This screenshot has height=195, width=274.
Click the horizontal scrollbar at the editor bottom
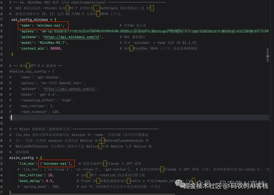click(92, 194)
